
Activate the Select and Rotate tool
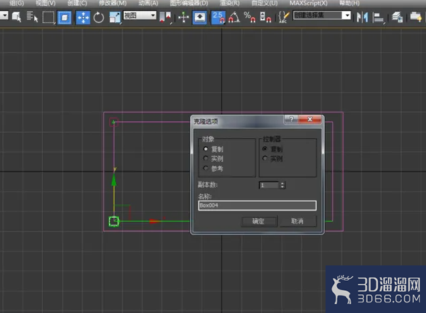[98, 17]
